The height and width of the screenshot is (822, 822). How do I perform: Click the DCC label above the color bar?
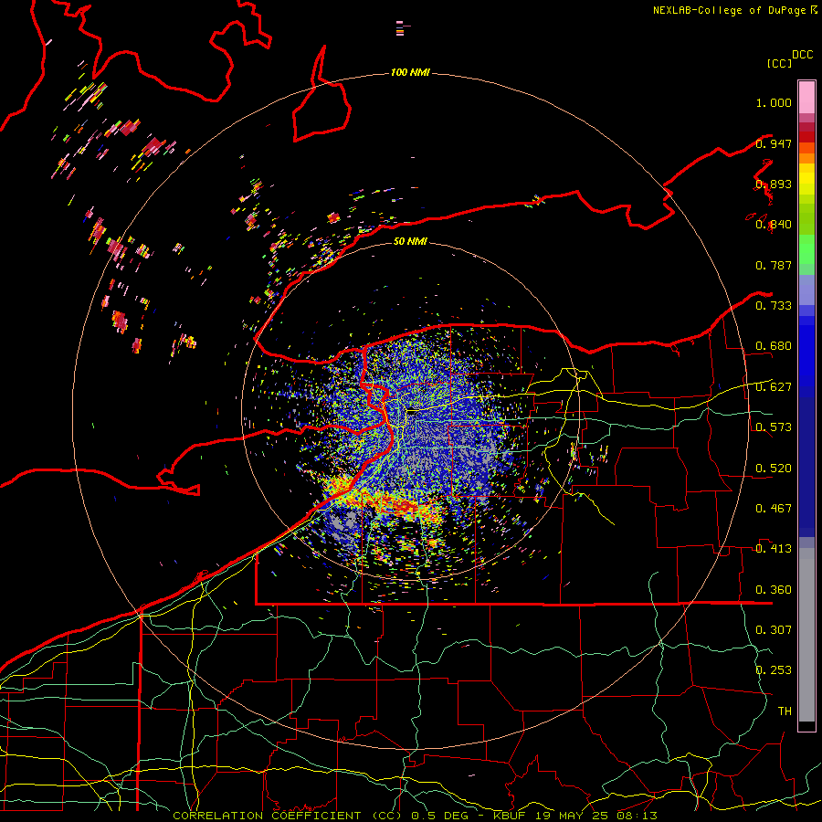coord(803,55)
